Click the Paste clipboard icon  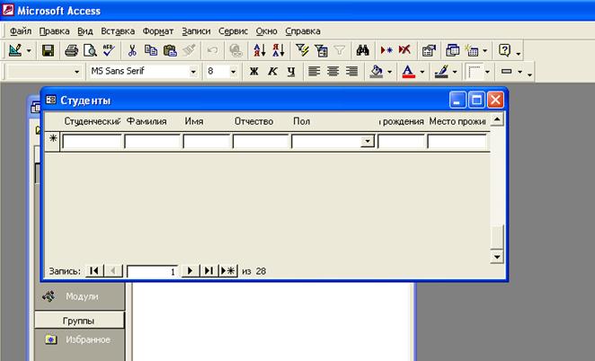pos(170,50)
